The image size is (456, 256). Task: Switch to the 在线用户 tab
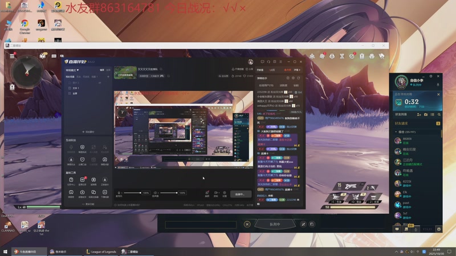(266, 85)
